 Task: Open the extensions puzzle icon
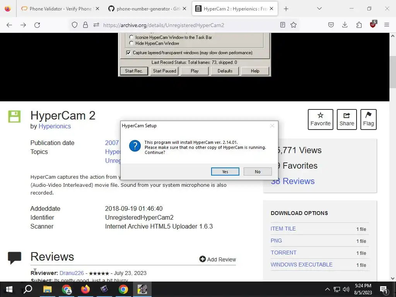tap(359, 25)
